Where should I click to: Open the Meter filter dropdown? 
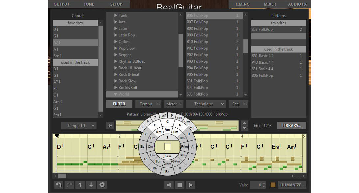point(174,104)
